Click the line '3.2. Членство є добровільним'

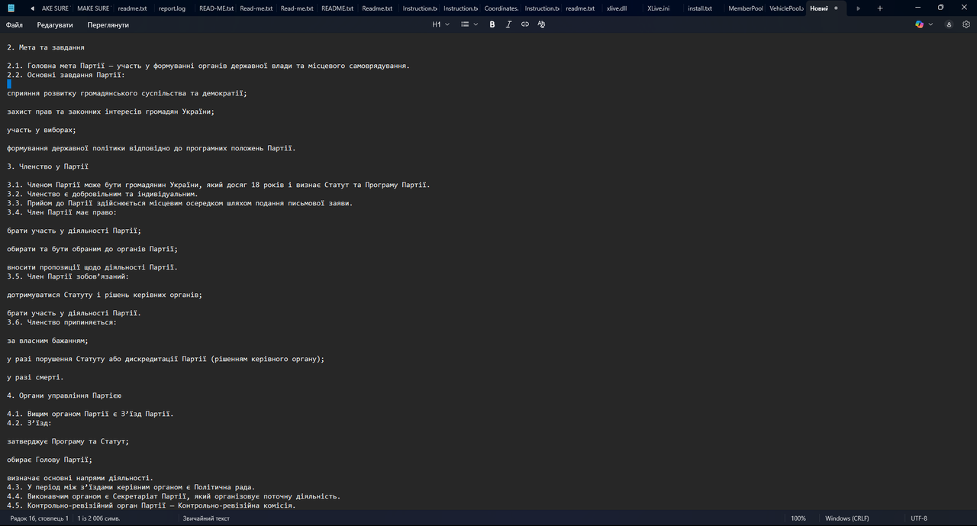pyautogui.click(x=102, y=194)
